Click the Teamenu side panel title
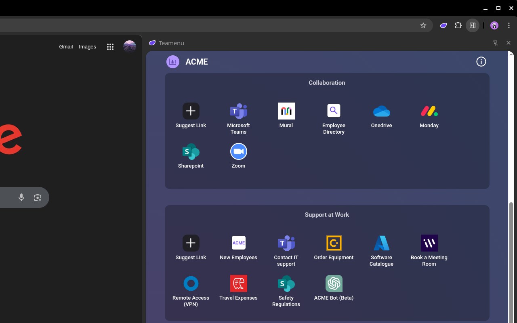The width and height of the screenshot is (517, 323). [x=171, y=43]
